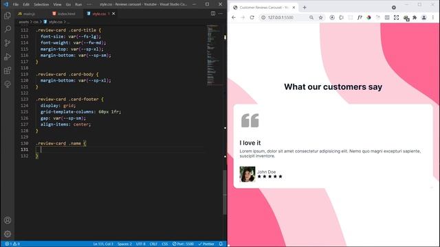Open the Extensions view
This screenshot has height=247, width=440.
(8, 70)
